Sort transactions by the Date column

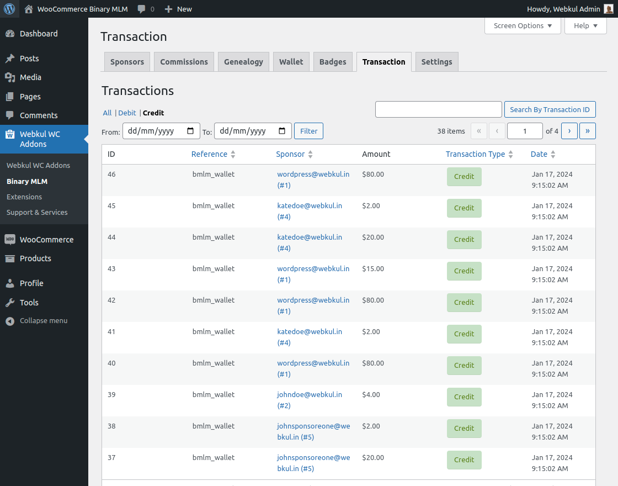539,154
